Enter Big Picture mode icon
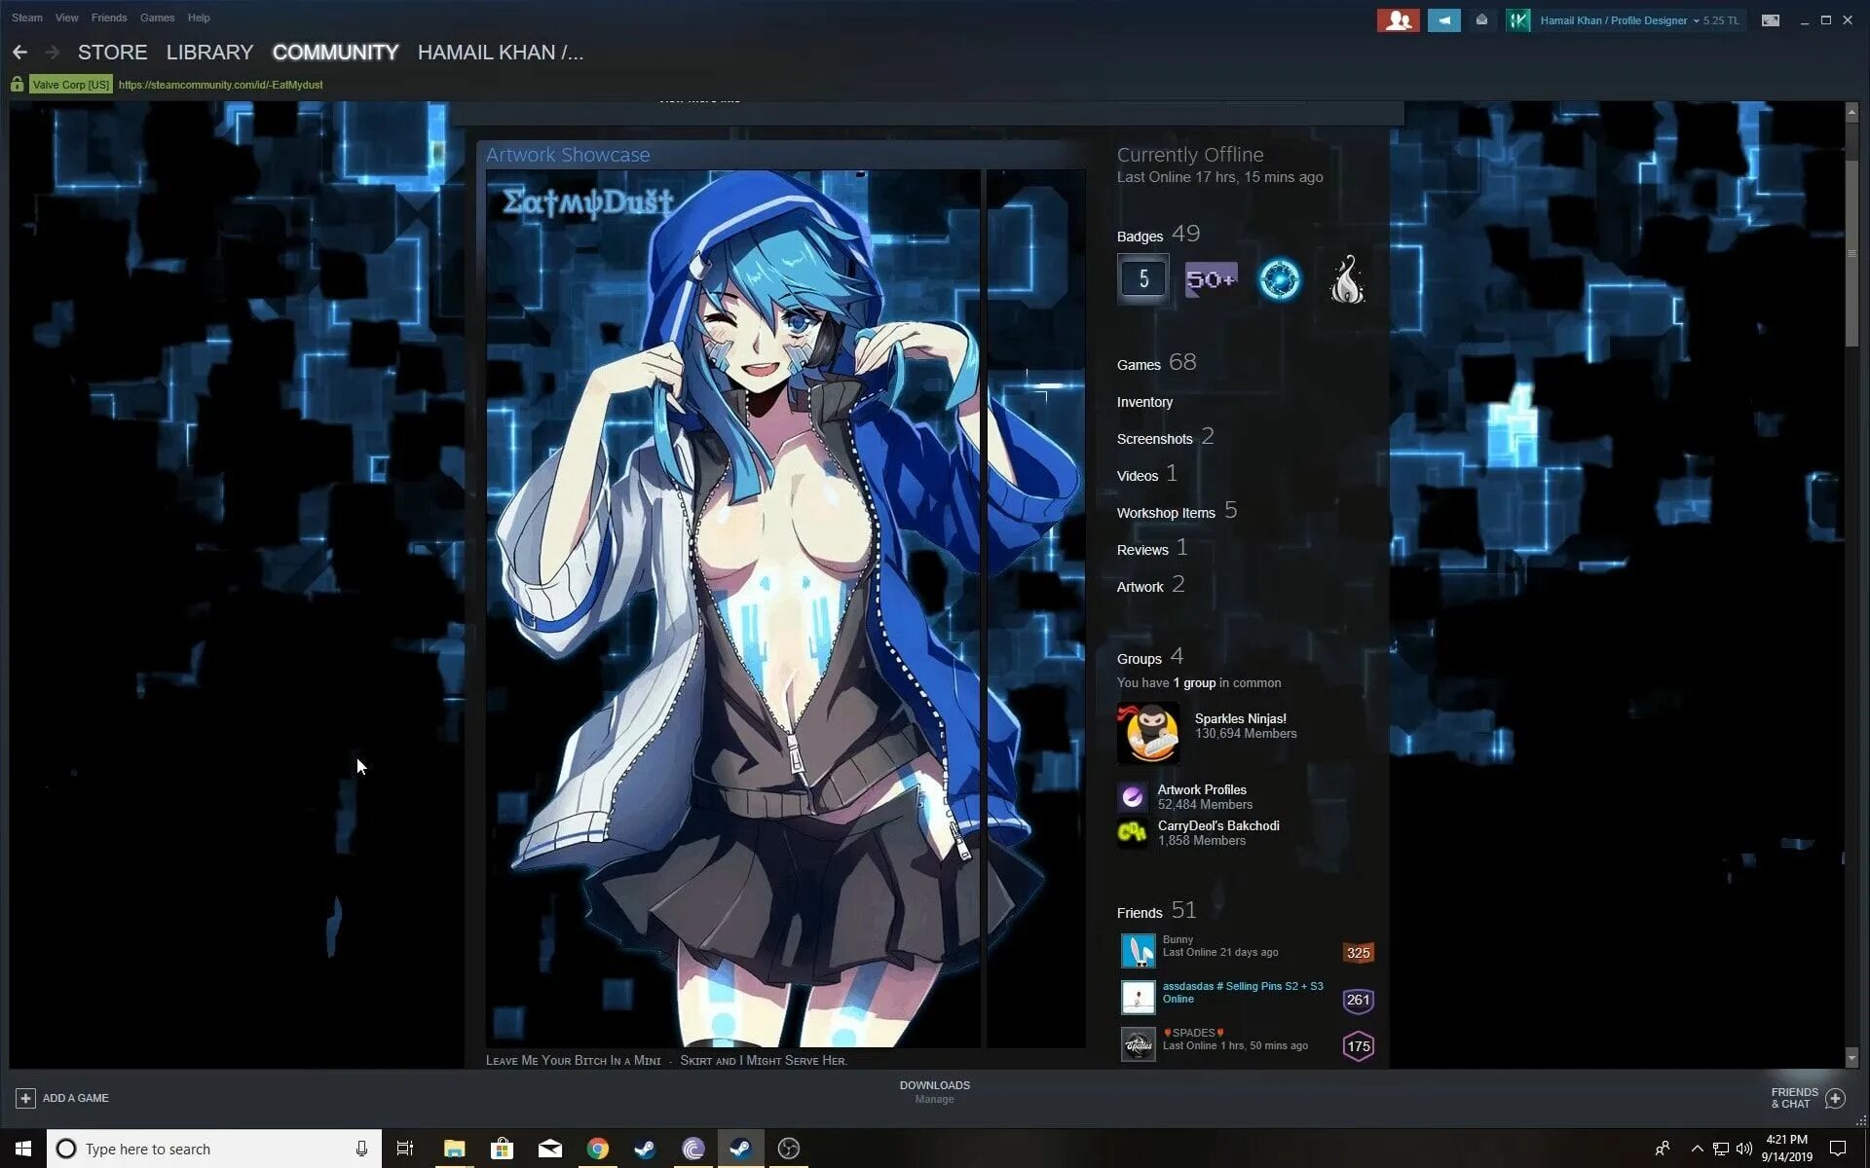The image size is (1870, 1168). 1771,20
